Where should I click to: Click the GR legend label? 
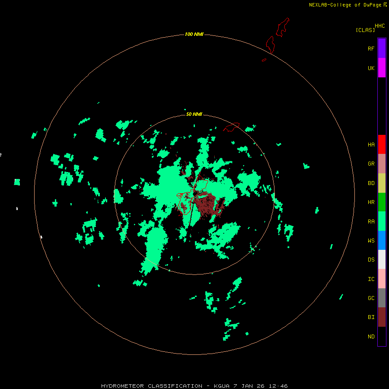371,164
